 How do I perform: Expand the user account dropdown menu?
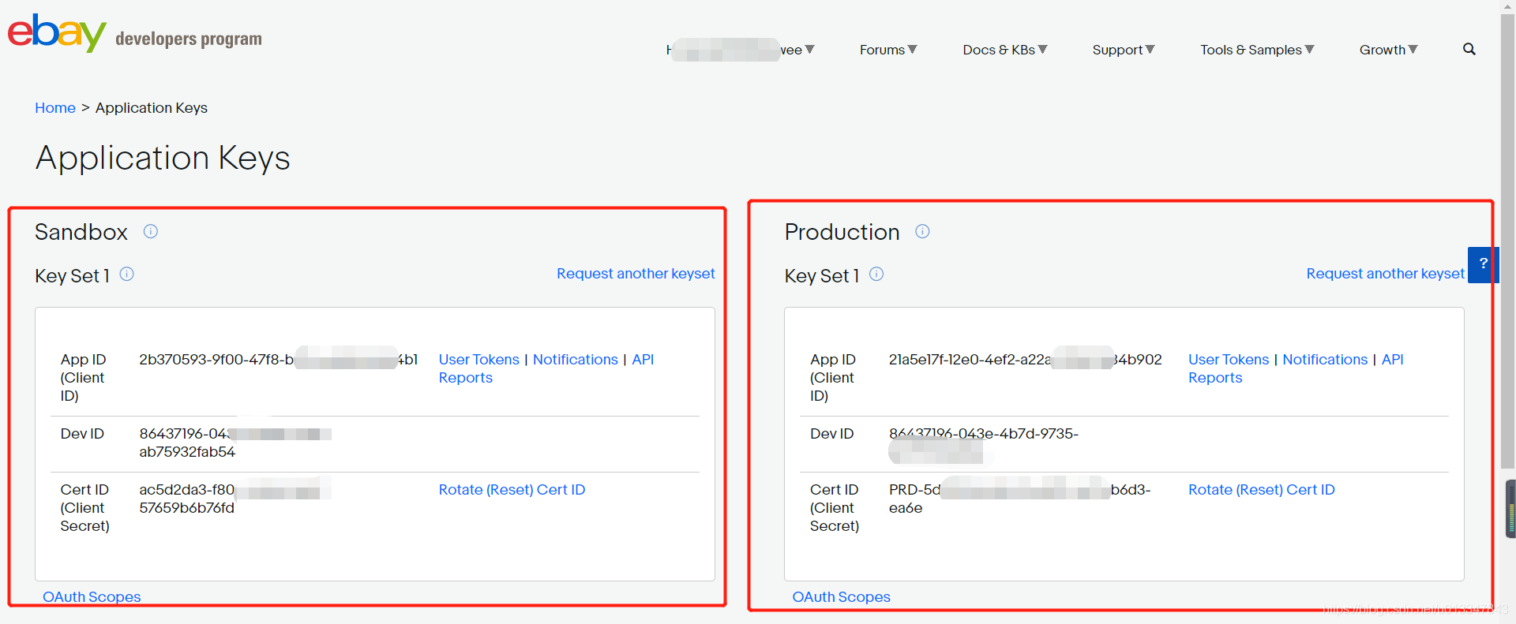pos(741,50)
